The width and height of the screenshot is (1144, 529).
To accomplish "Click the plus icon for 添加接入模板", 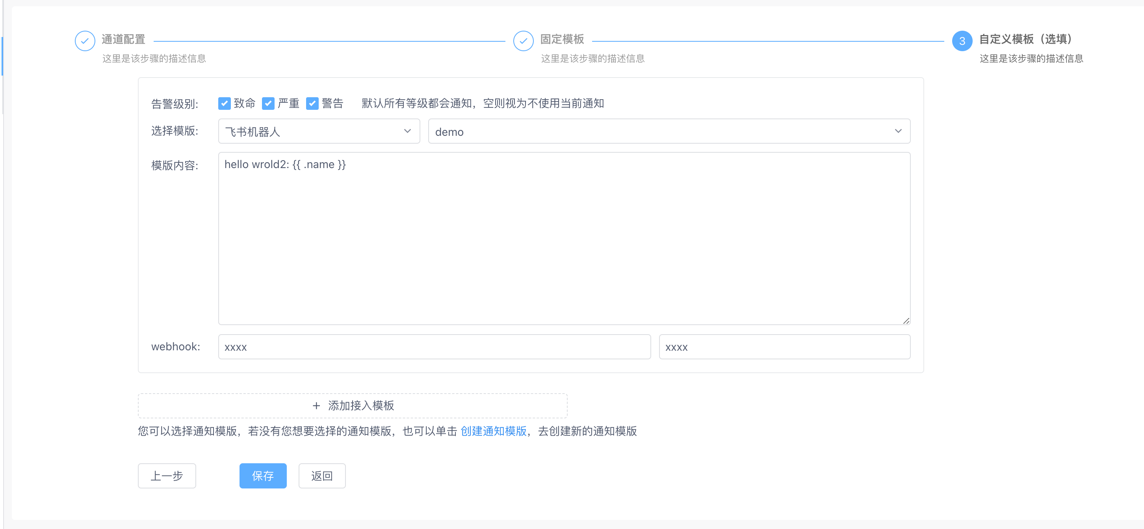I will tap(316, 405).
